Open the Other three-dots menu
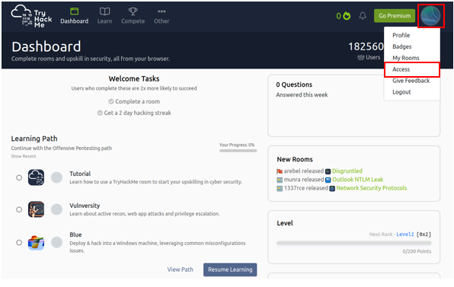454x287 pixels. (x=161, y=11)
